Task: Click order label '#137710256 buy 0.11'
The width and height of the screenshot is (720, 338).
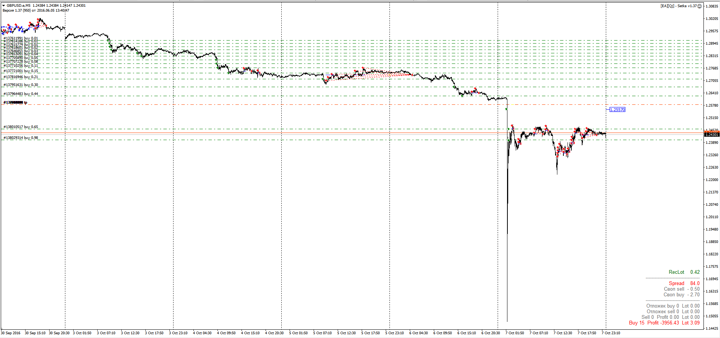Action: [x=21, y=66]
